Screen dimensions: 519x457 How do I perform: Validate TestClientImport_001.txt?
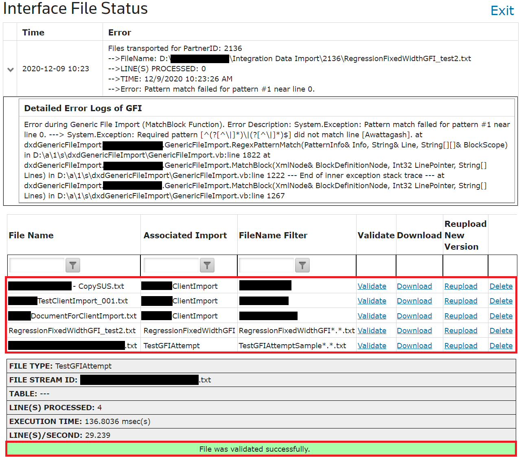[372, 301]
